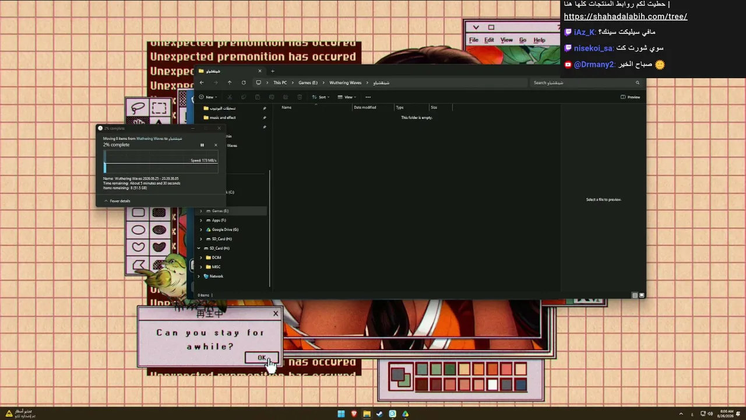The width and height of the screenshot is (746, 420).
Task: Close the 'Can you stay for awhile?' dialog
Action: [276, 314]
